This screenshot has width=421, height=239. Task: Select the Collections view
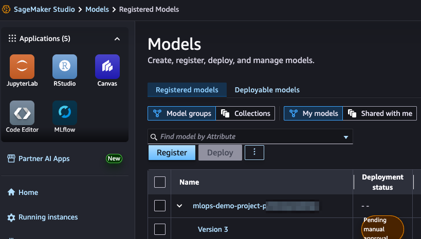coord(245,113)
